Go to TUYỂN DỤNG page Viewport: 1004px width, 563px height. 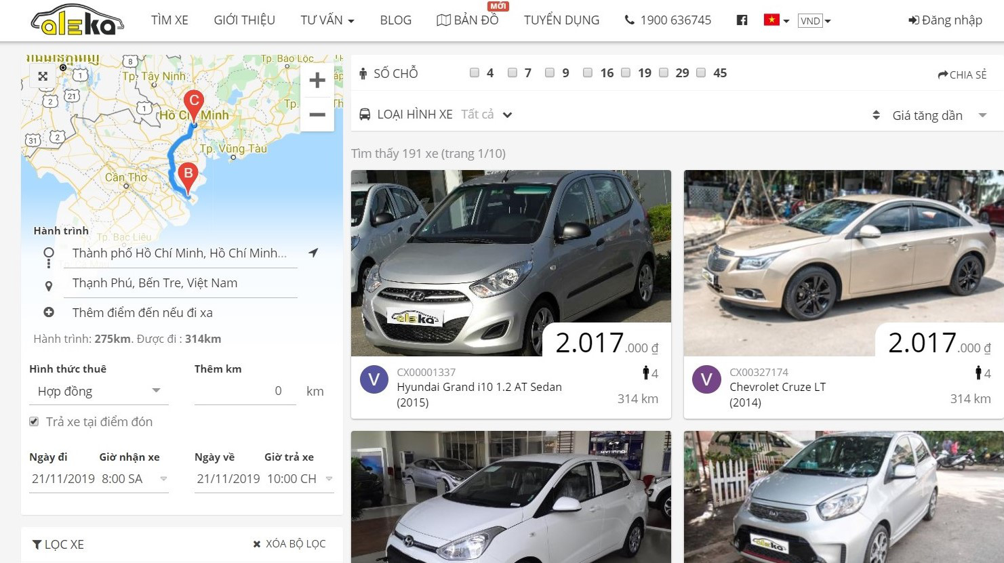tap(561, 20)
